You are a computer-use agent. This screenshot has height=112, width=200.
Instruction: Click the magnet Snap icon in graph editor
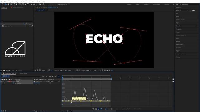tap(101, 109)
